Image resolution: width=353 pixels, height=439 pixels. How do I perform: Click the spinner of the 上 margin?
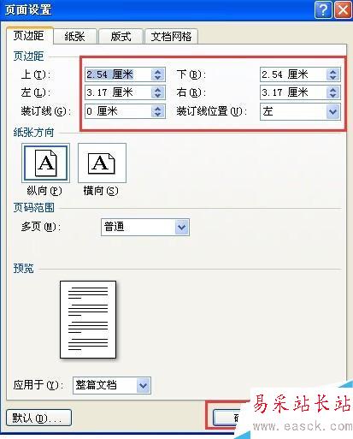click(158, 74)
